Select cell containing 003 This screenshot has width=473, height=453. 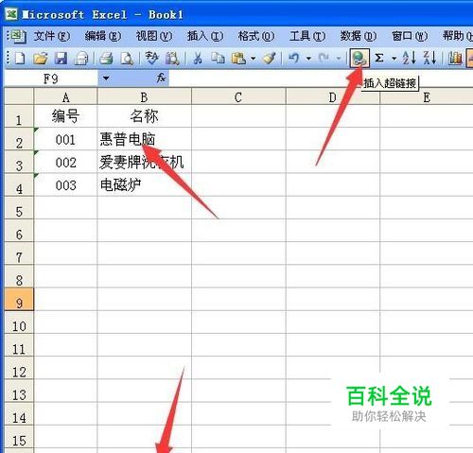pyautogui.click(x=65, y=184)
